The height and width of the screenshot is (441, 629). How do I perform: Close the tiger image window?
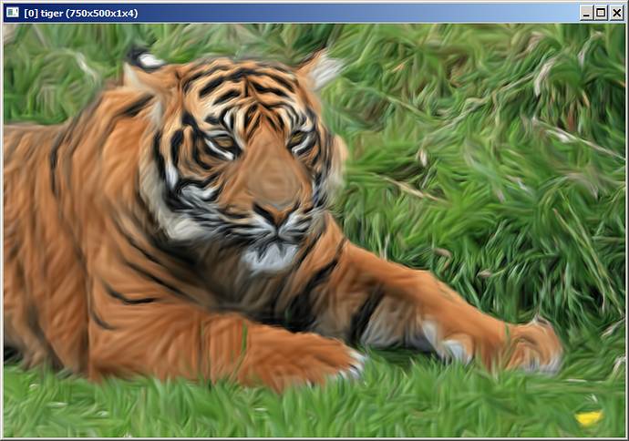click(616, 14)
